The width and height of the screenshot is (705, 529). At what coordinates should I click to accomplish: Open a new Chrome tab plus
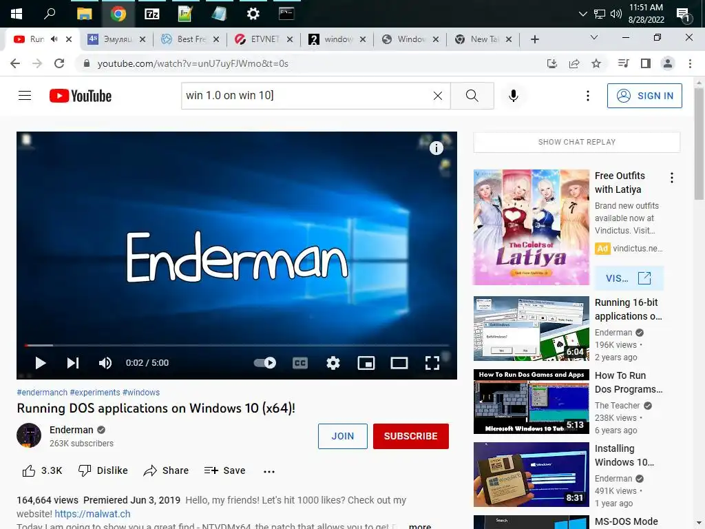(534, 39)
